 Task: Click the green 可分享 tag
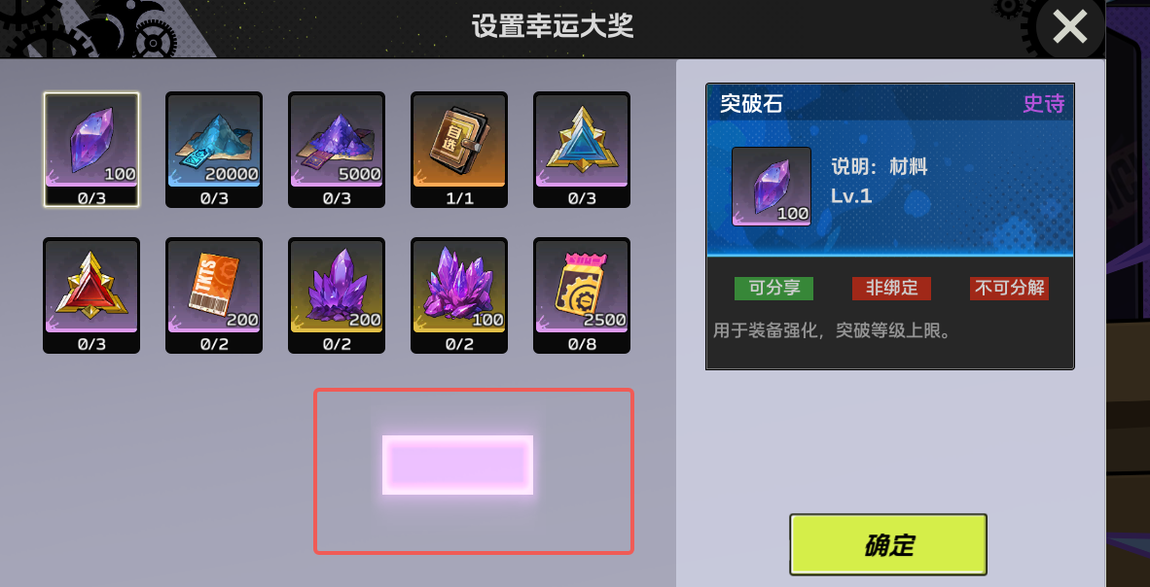click(x=773, y=288)
